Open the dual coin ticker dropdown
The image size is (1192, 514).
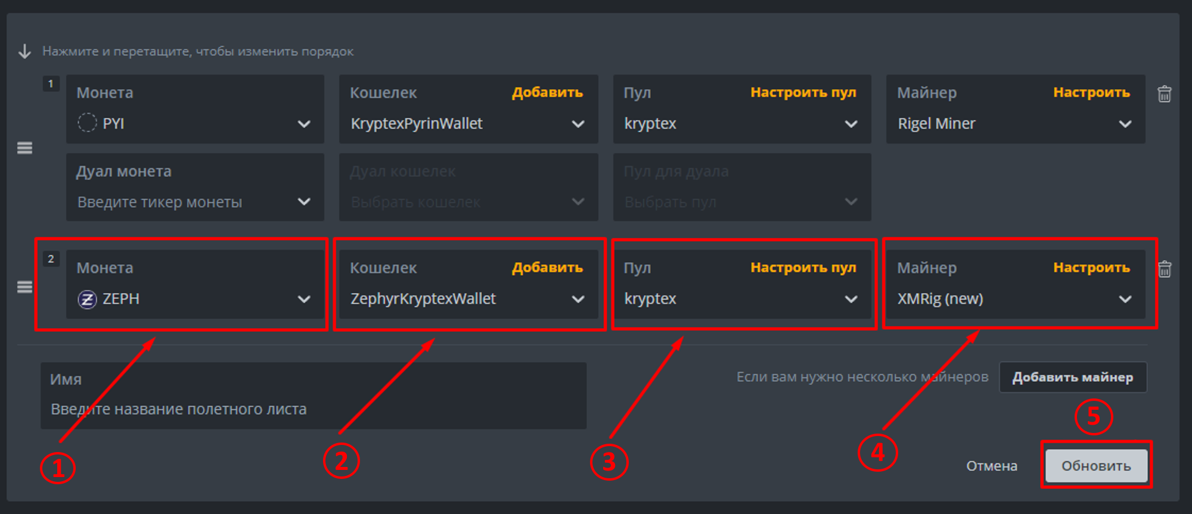point(195,187)
